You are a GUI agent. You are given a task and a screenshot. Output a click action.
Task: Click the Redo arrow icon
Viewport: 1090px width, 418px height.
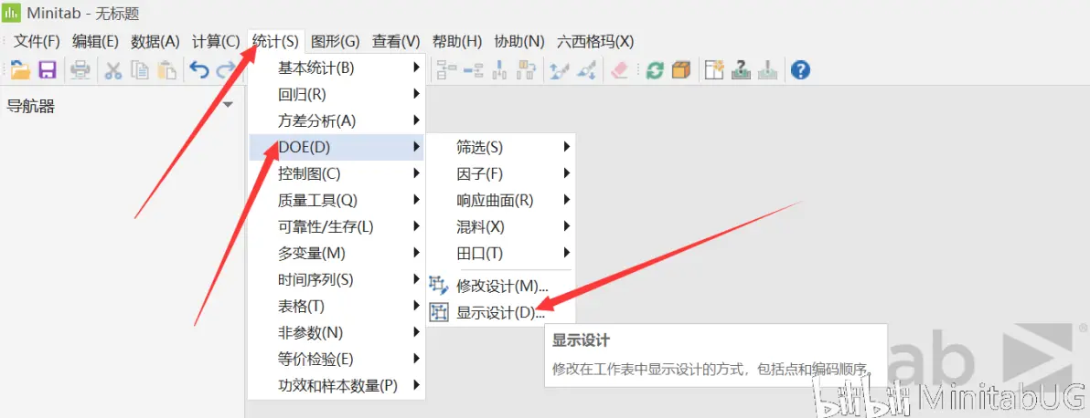[226, 70]
